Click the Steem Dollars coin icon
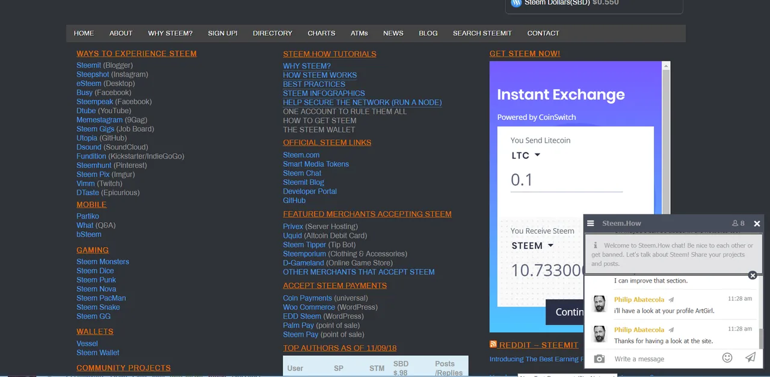The image size is (770, 377). click(x=516, y=3)
